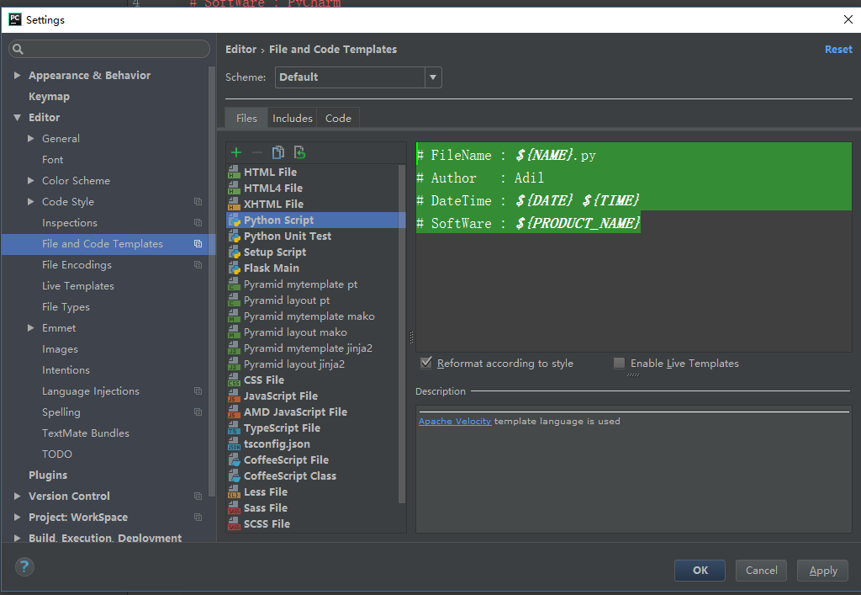Open TextMate Bundles settings page
The height and width of the screenshot is (595, 861).
86,433
